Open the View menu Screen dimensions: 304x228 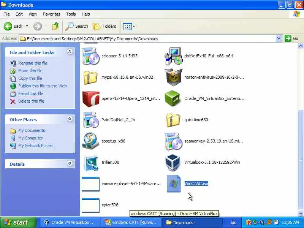[x=33, y=14]
